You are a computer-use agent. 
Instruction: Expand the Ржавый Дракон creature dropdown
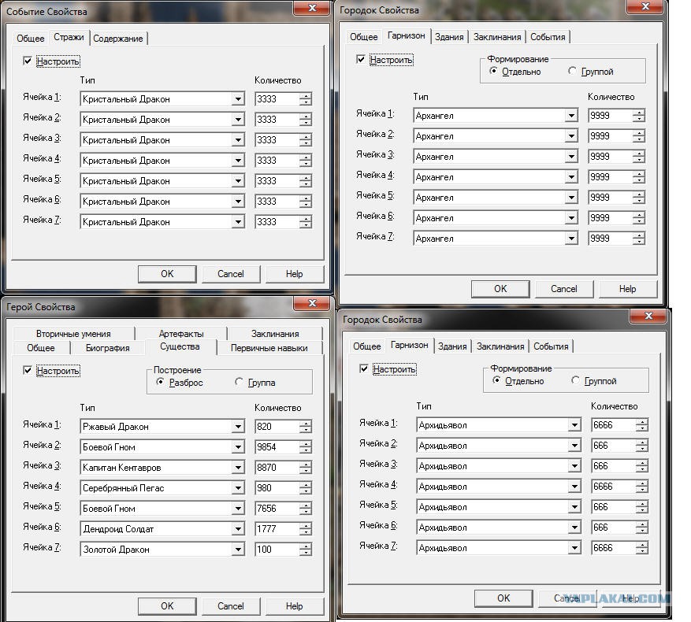238,427
